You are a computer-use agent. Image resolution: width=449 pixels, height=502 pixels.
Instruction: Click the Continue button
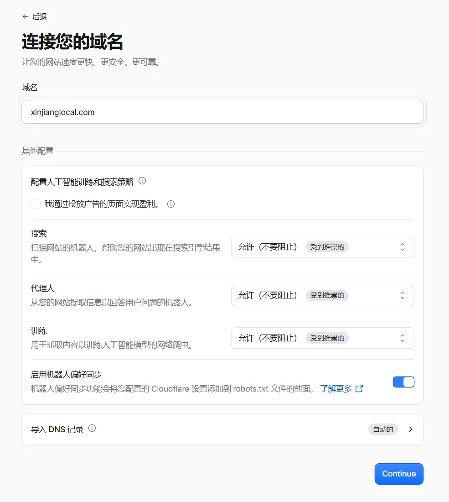coord(399,474)
